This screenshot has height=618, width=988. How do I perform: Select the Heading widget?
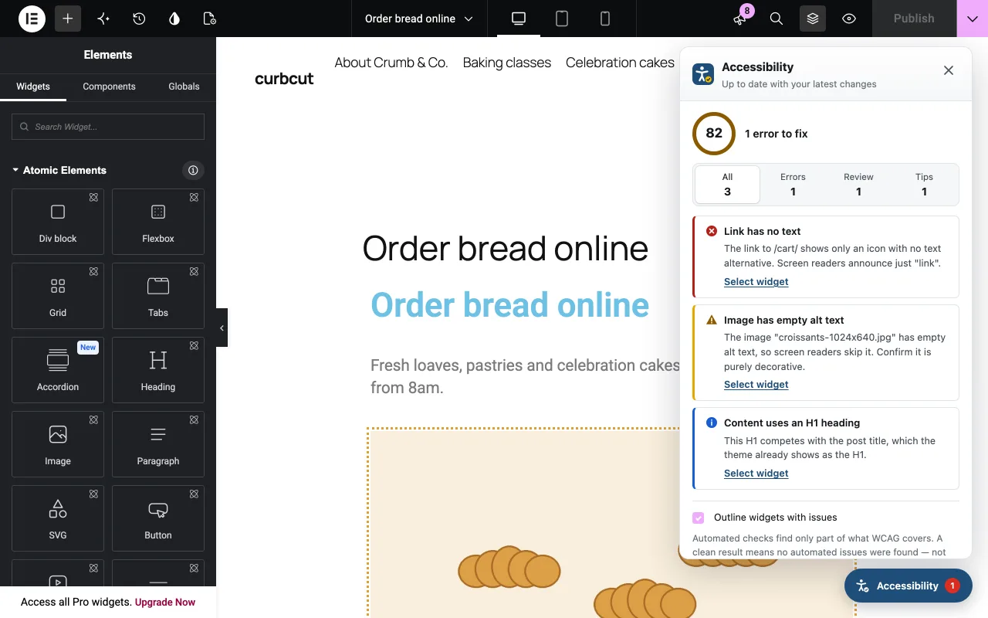pyautogui.click(x=158, y=370)
